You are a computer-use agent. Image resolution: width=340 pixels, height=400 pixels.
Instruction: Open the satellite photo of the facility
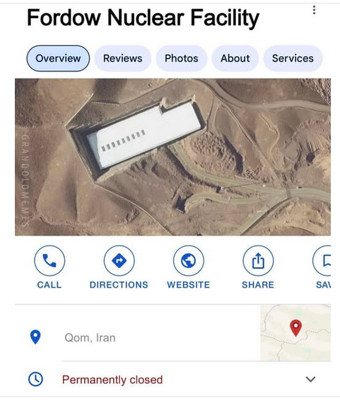(172, 157)
